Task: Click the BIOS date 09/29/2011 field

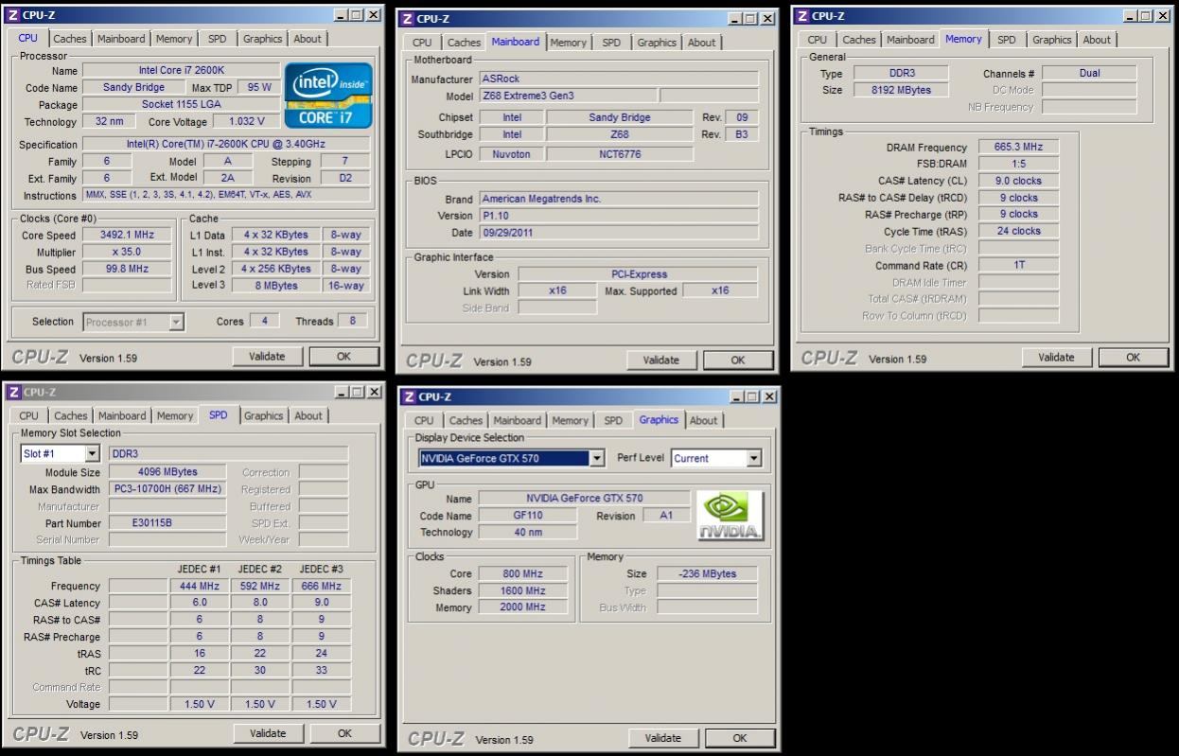Action: tap(619, 233)
